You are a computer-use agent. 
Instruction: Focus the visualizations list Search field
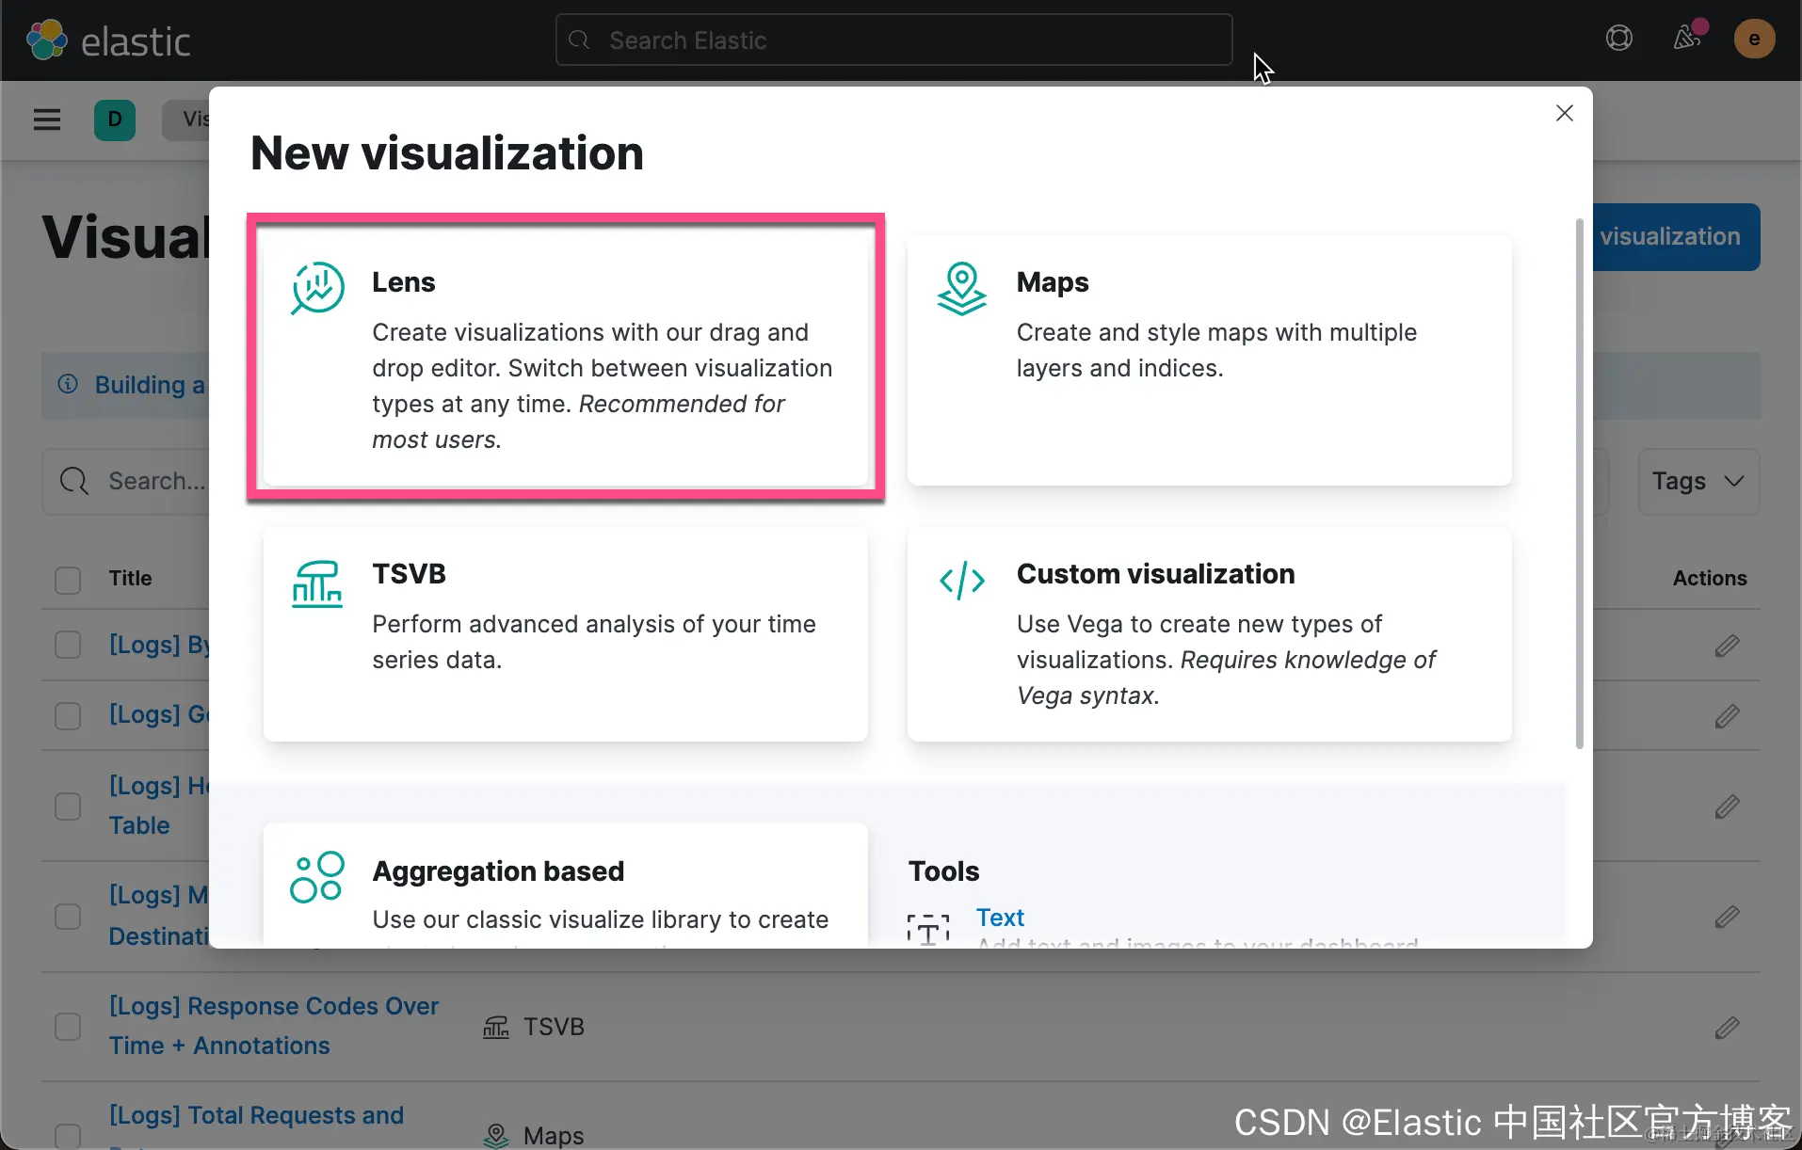click(126, 481)
